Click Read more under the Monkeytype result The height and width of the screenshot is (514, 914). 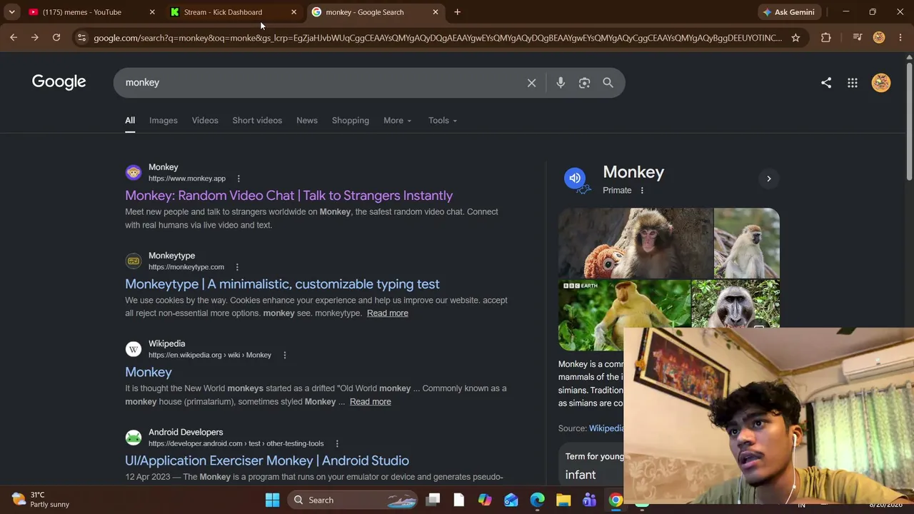388,313
